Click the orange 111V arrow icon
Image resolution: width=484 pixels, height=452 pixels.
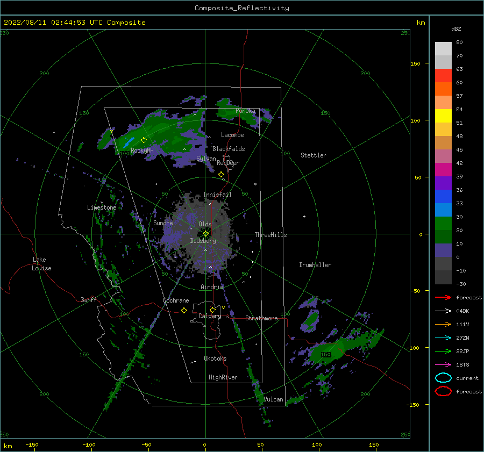point(443,324)
